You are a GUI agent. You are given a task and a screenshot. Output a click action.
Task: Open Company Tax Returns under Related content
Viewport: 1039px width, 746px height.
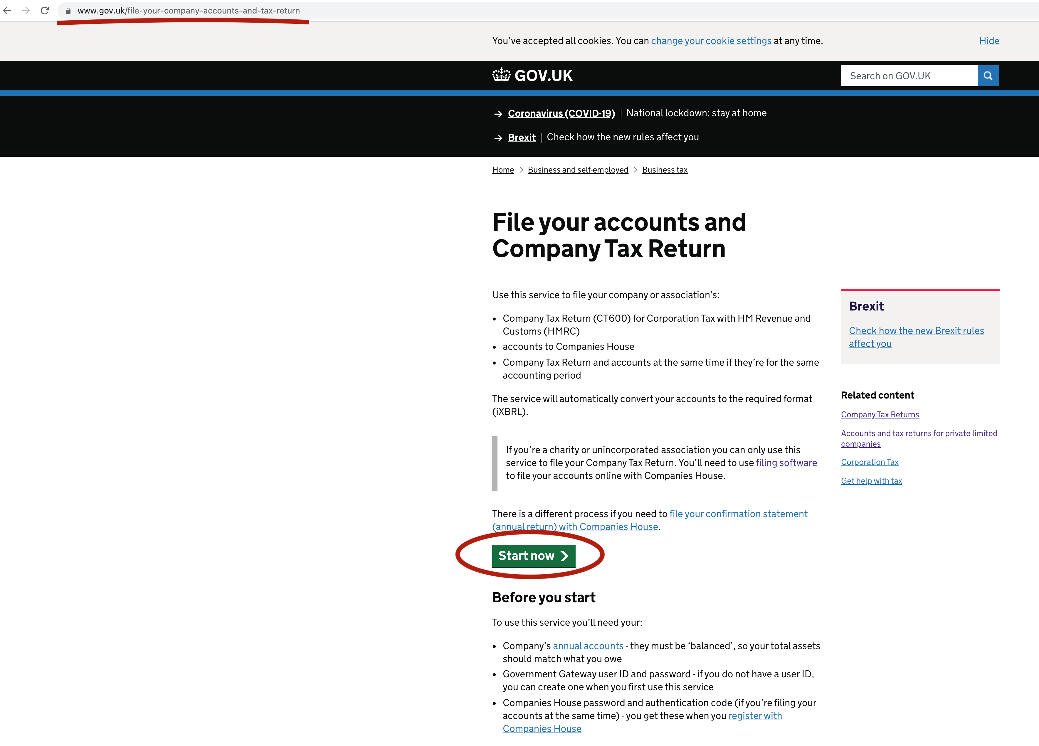[x=880, y=414]
